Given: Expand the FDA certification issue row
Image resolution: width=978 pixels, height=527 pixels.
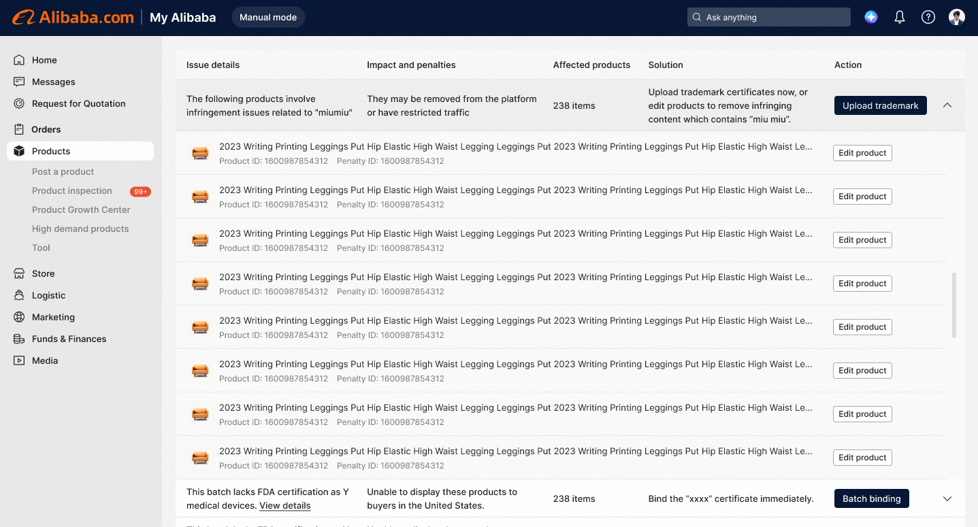Looking at the screenshot, I should tap(947, 498).
